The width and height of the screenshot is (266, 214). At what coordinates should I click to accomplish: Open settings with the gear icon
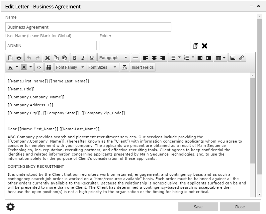point(11,207)
